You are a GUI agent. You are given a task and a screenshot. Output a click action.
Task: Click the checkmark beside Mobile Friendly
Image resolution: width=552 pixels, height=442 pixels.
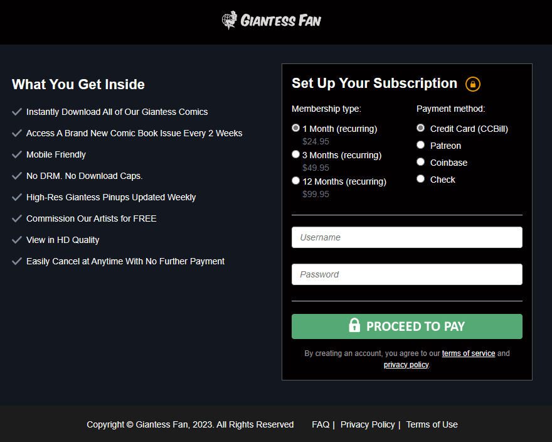(17, 154)
